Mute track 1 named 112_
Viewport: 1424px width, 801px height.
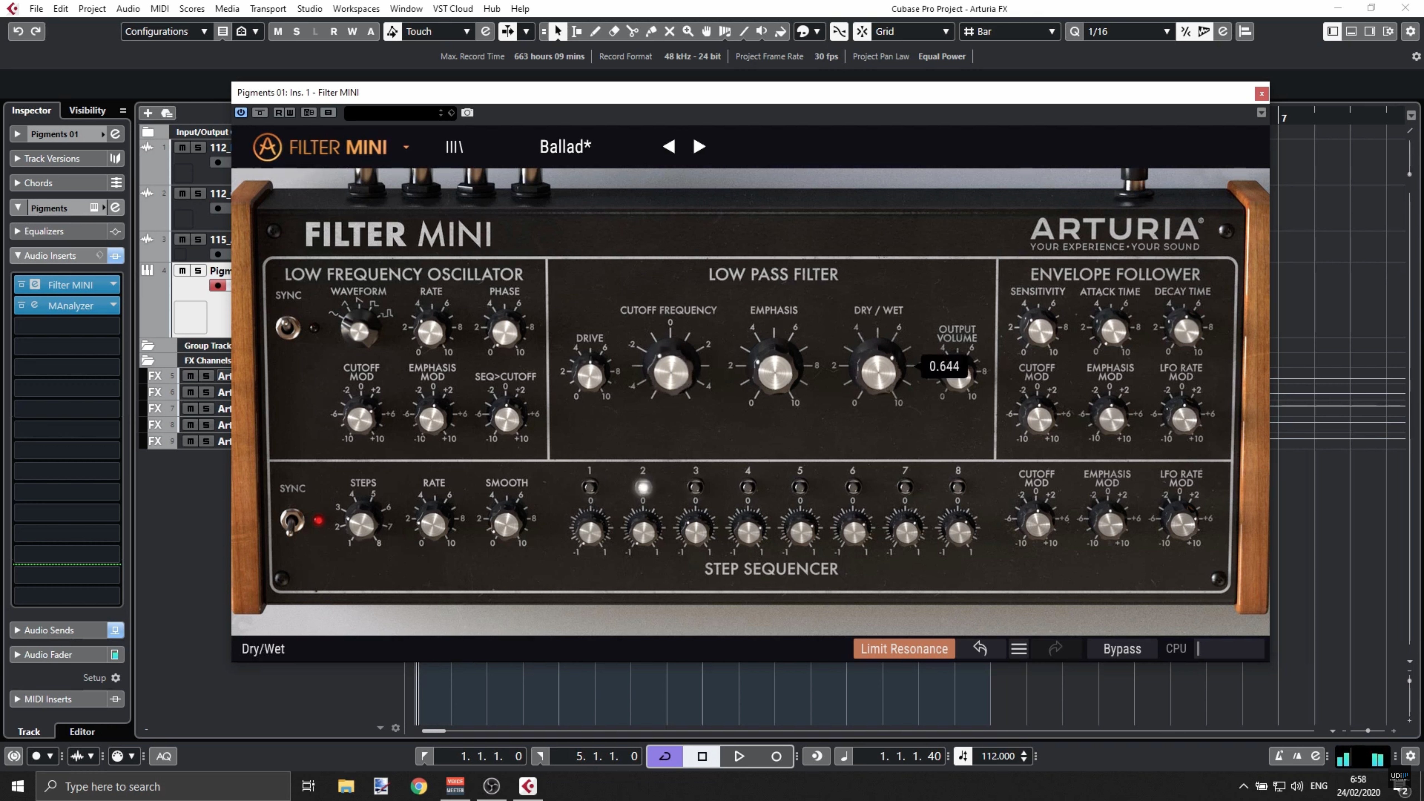tap(182, 148)
